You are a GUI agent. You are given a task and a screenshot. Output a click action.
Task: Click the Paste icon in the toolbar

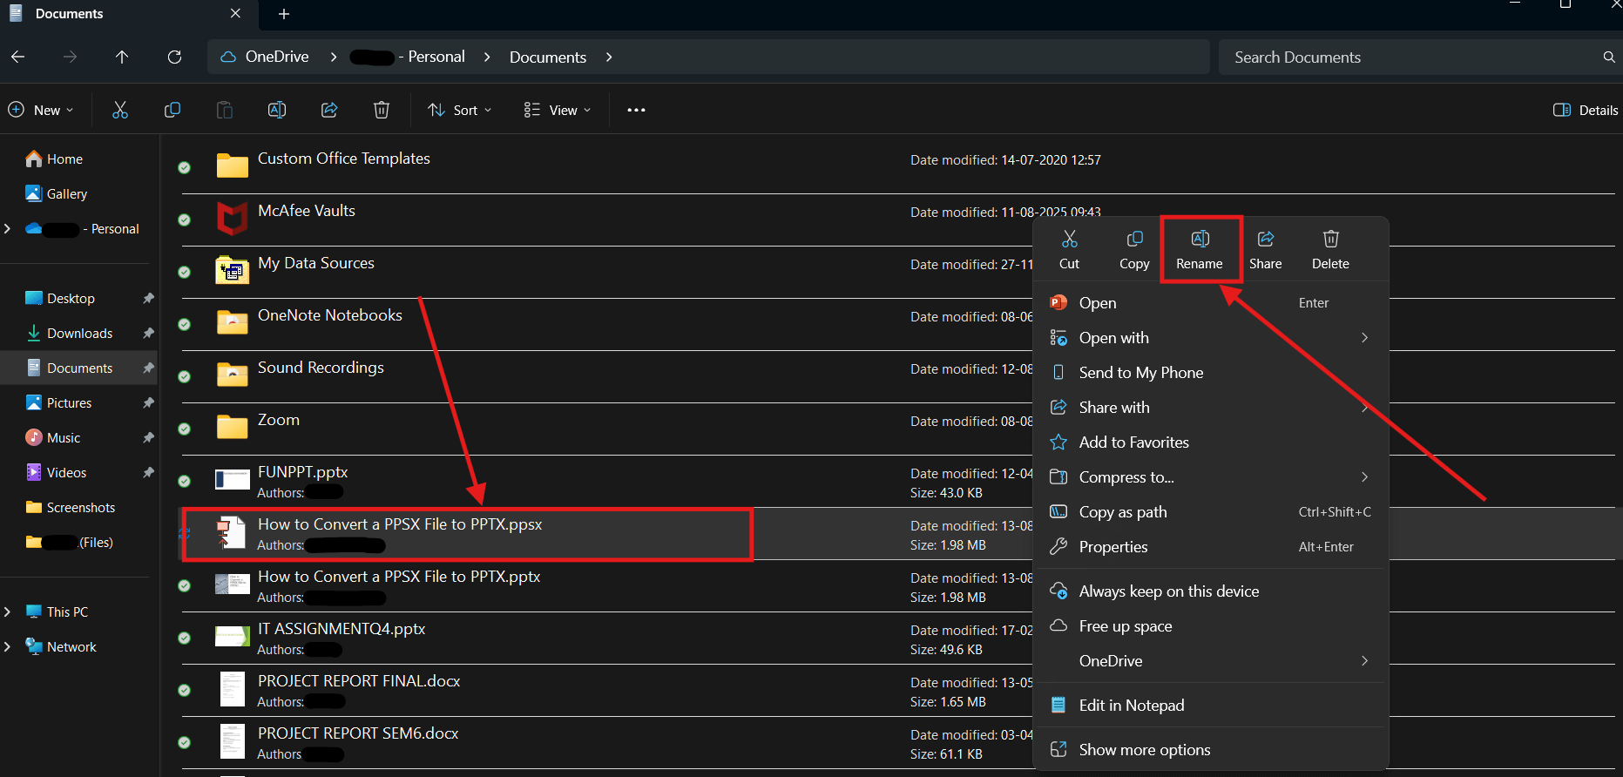[x=225, y=110]
